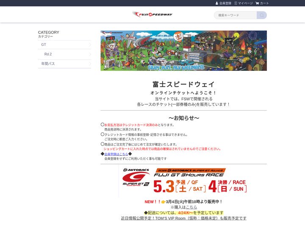Select the Rd.2 subcategory
Viewport: 305px width, 229px height.
pos(64,54)
